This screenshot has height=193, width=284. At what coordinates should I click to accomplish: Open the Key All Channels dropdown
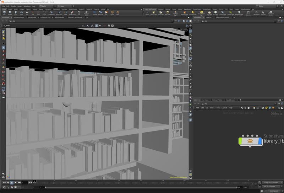[x=271, y=186]
